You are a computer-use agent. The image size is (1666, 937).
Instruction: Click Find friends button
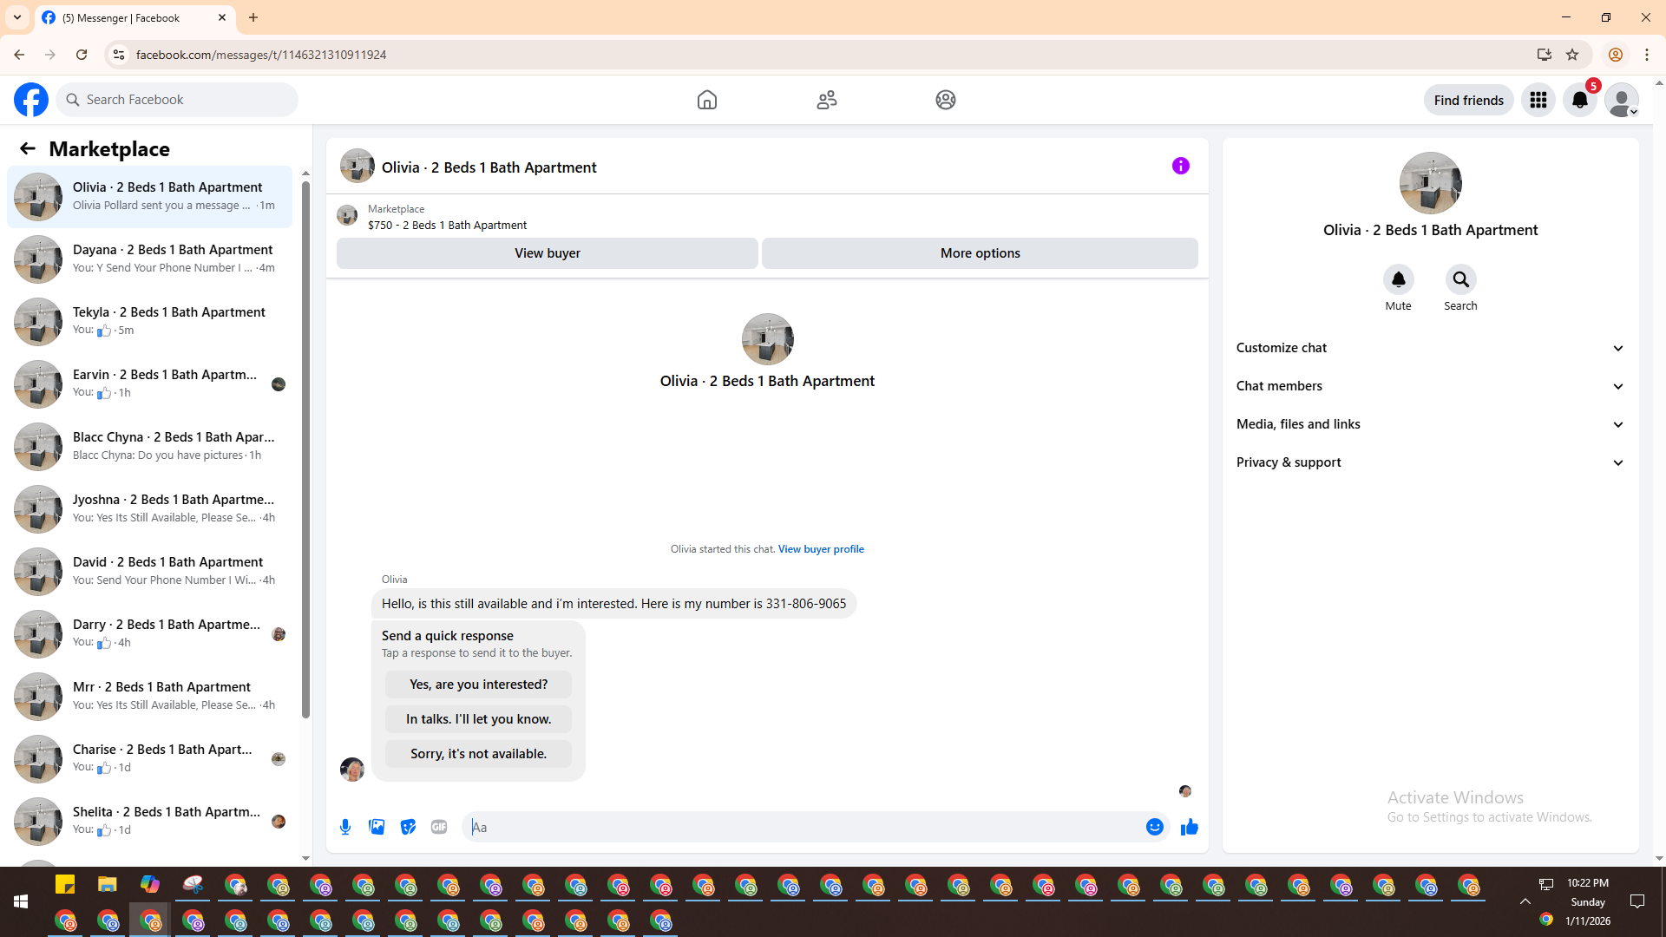(x=1468, y=100)
